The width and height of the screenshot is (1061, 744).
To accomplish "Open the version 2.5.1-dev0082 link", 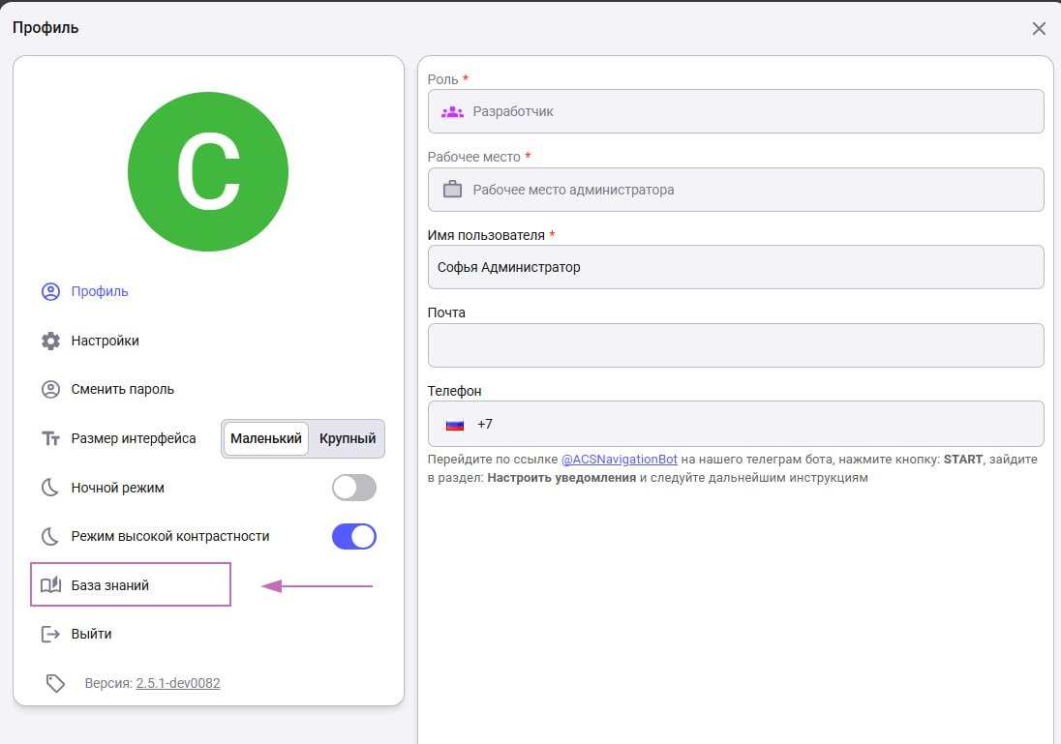I will tap(178, 683).
